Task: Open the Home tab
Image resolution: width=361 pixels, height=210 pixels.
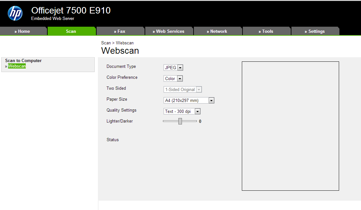Action: pyautogui.click(x=23, y=31)
